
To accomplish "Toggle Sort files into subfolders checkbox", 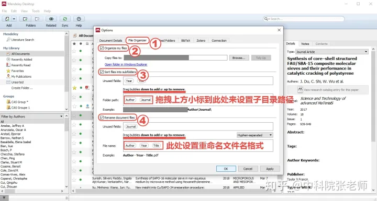I will click(x=102, y=72).
